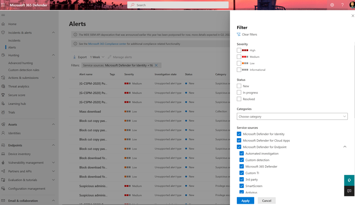Click the Home icon in sidebar
The width and height of the screenshot is (355, 205).
click(3, 24)
